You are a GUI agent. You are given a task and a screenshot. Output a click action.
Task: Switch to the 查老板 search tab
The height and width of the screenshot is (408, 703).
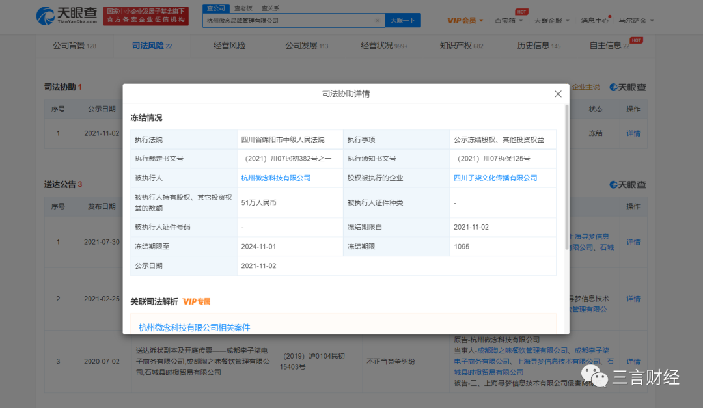pyautogui.click(x=243, y=8)
